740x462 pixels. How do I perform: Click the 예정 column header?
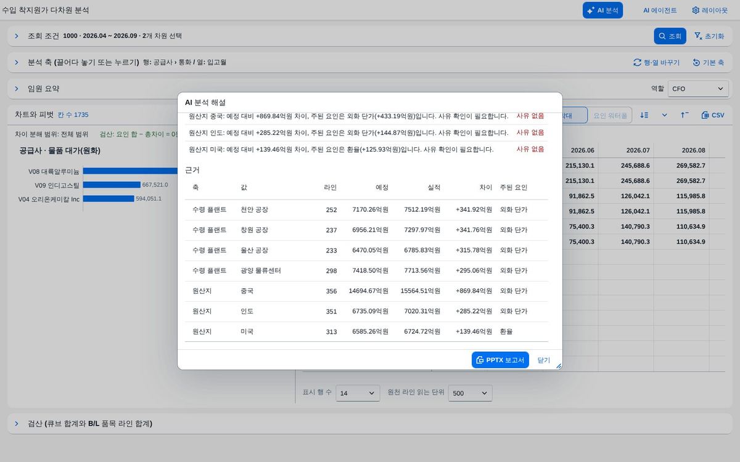click(382, 187)
